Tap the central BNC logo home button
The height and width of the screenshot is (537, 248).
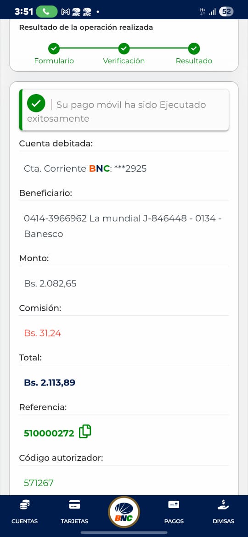(x=124, y=512)
